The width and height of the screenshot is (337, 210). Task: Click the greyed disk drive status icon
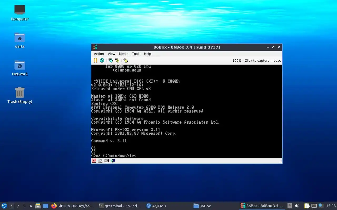100,161
